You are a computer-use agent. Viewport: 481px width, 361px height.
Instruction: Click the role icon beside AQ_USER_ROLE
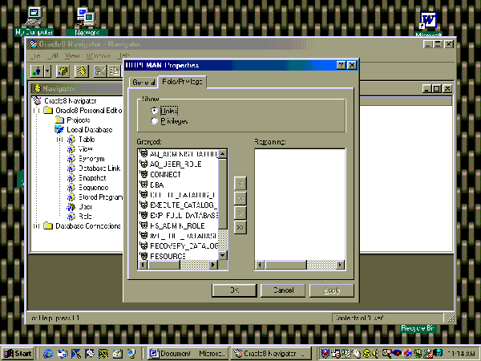click(x=143, y=164)
